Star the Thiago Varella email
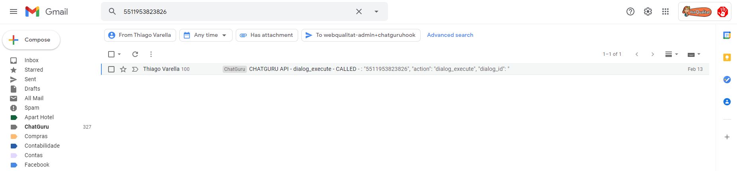The width and height of the screenshot is (737, 171). [x=123, y=69]
